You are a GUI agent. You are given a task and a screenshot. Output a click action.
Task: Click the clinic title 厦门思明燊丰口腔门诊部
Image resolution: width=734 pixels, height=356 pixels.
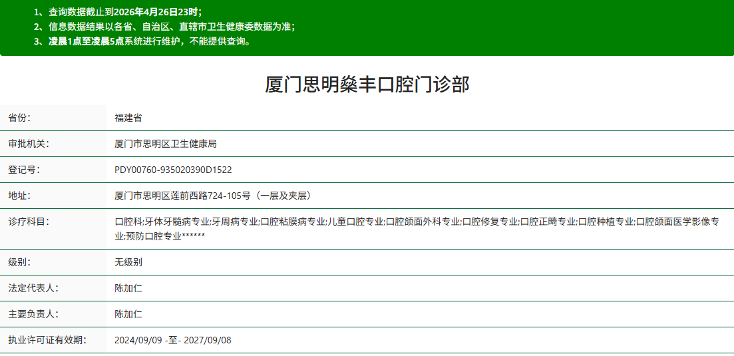pyautogui.click(x=367, y=85)
